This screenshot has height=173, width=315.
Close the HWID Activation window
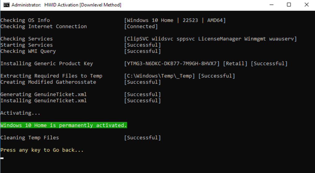pyautogui.click(x=306, y=5)
